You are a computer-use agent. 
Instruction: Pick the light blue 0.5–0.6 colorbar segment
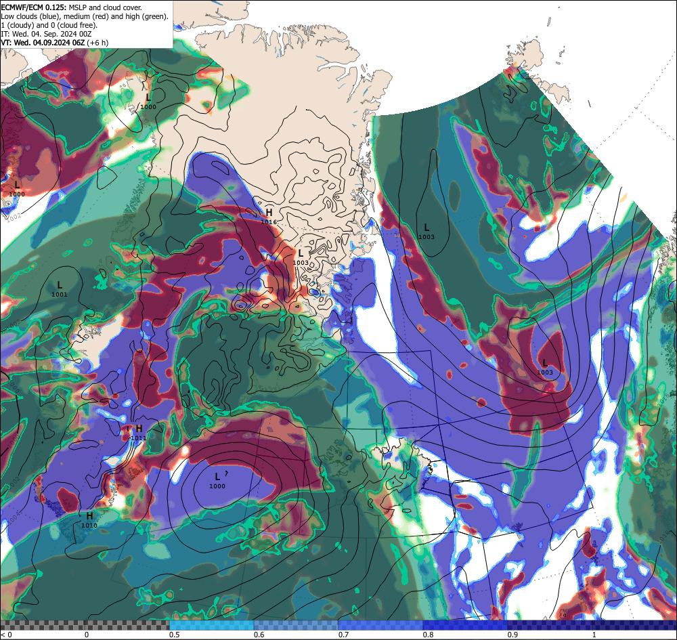coord(211,625)
